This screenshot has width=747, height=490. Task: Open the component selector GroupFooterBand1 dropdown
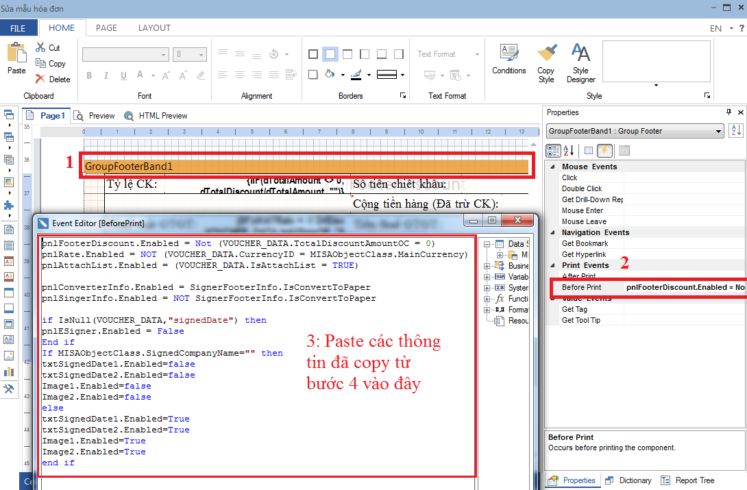click(x=635, y=131)
